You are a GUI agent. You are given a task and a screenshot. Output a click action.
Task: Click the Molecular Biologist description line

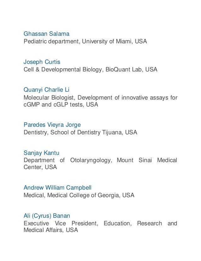click(x=100, y=98)
